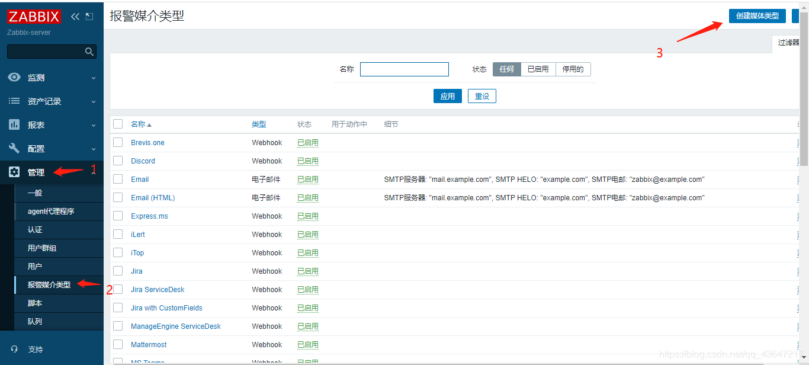809x365 pixels.
Task: Check the Email (HTML) row checkbox
Action: (x=118, y=197)
